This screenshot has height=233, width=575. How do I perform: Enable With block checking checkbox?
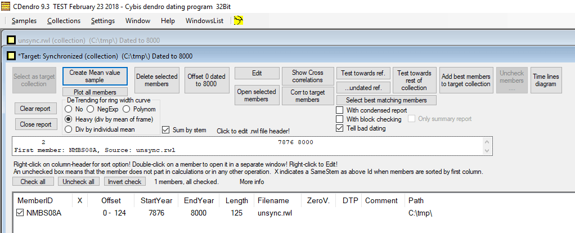pos(340,119)
